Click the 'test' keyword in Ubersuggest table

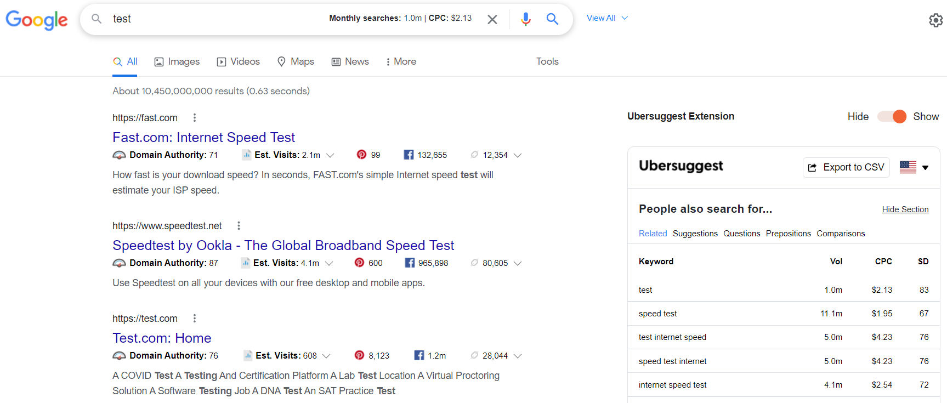(x=645, y=290)
